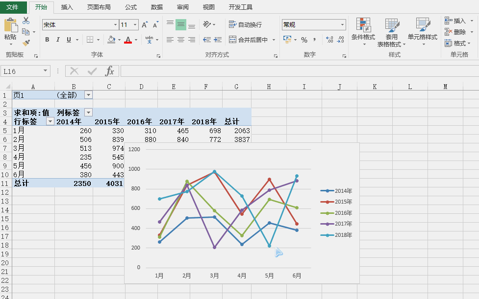Toggle Bold formatting
Viewport: 479px width, 299px height.
(x=47, y=40)
